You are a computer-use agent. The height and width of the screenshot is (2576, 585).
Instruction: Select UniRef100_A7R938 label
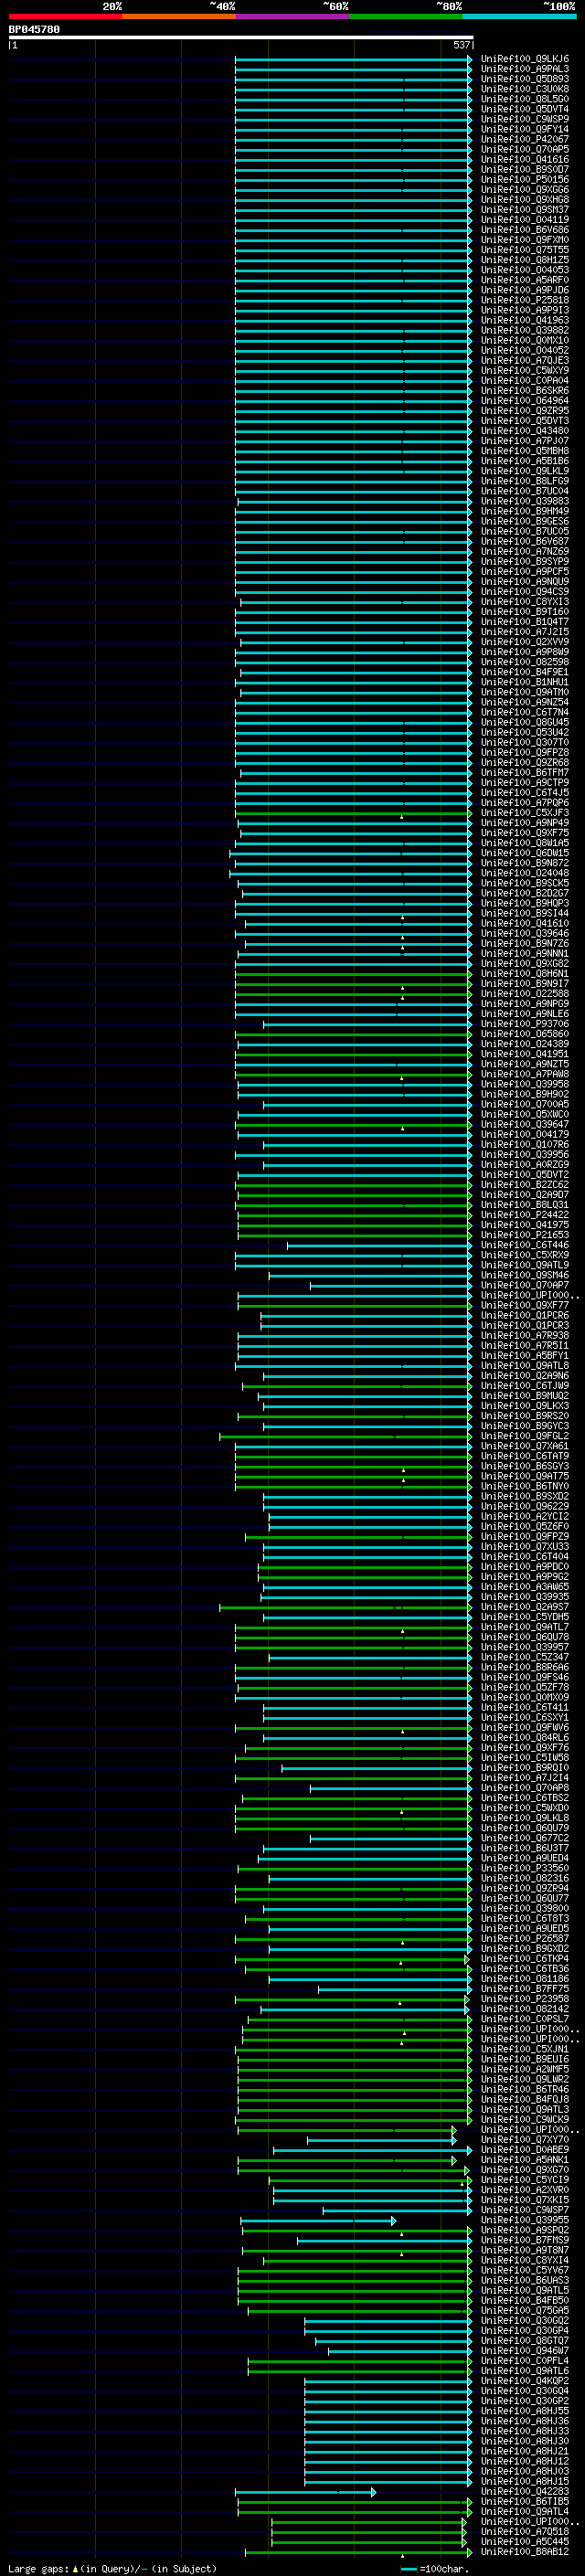coord(524,1335)
